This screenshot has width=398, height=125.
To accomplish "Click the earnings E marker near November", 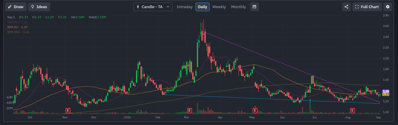I will (x=68, y=110).
